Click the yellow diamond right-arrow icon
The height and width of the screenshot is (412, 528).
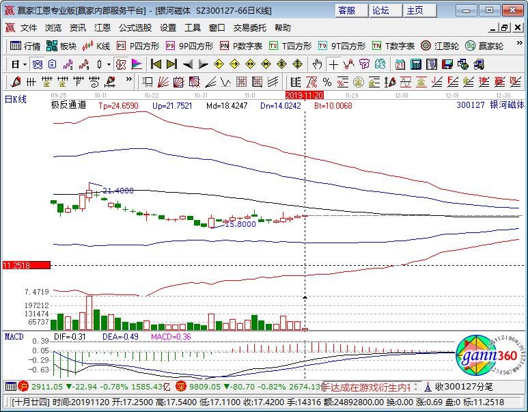(234, 64)
